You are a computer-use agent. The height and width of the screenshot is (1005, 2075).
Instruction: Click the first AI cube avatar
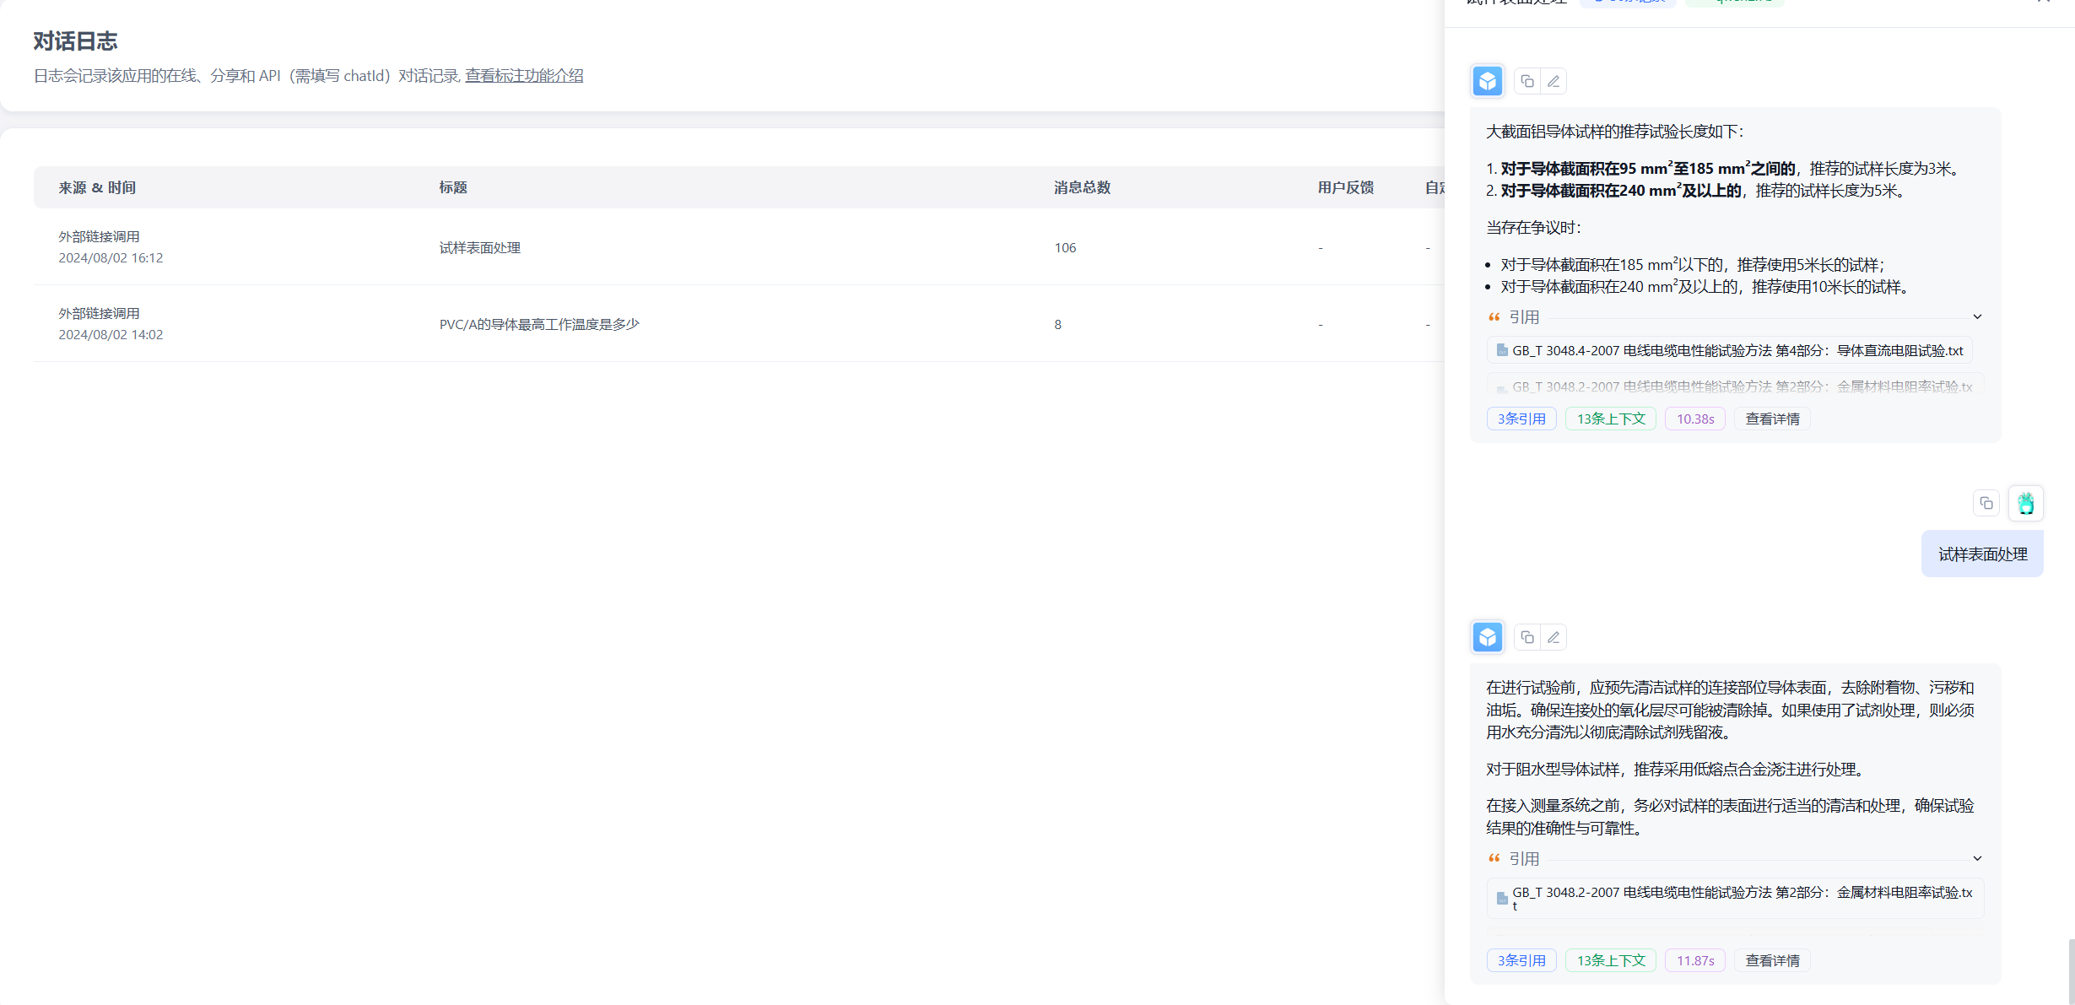[1488, 81]
